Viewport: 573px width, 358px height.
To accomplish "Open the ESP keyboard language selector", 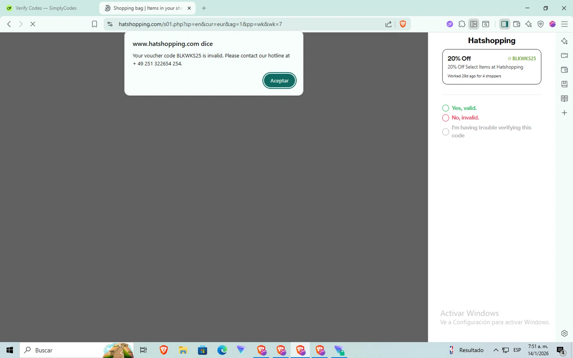I will pyautogui.click(x=517, y=350).
